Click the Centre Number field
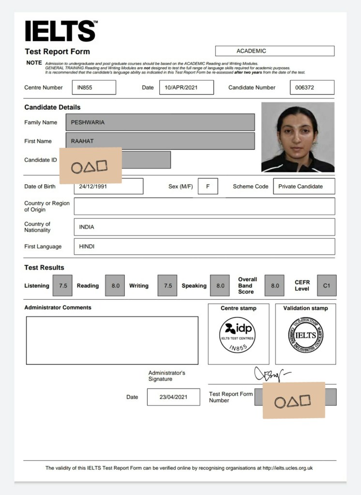Image resolution: width=361 pixels, height=495 pixels. click(93, 87)
